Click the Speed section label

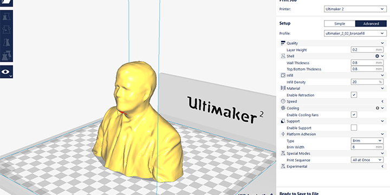coord(292,101)
